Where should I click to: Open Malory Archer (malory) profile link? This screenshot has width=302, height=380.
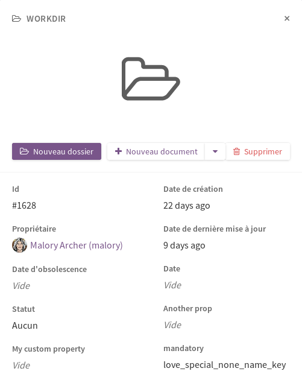tap(77, 245)
